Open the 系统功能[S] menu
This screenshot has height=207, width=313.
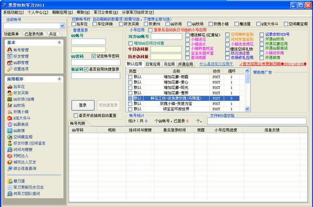[14, 13]
